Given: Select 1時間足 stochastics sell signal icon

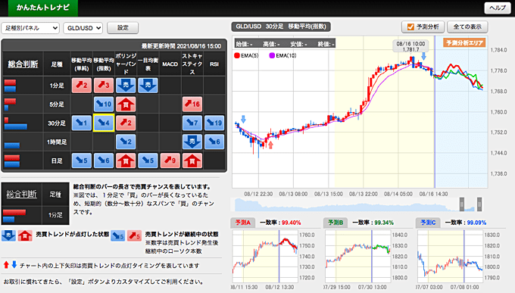Looking at the screenshot, I should point(192,142).
